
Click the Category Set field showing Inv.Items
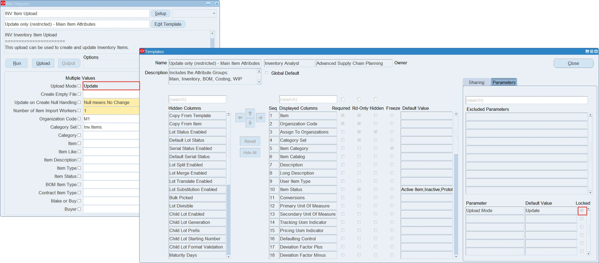point(111,127)
